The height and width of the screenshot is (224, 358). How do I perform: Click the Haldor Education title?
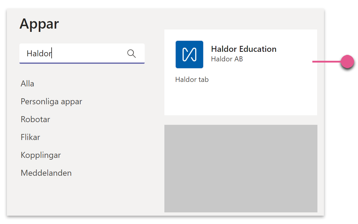tap(244, 49)
